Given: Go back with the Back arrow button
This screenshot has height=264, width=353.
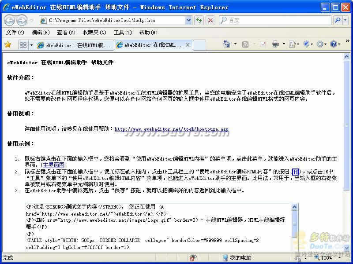Looking at the screenshot, I should (x=9, y=20).
